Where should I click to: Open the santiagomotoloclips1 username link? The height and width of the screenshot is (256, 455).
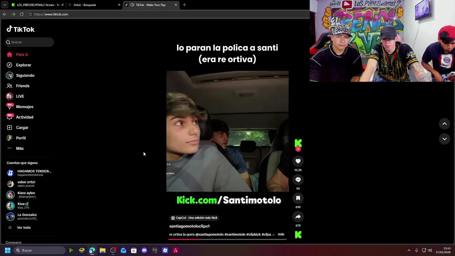click(189, 226)
